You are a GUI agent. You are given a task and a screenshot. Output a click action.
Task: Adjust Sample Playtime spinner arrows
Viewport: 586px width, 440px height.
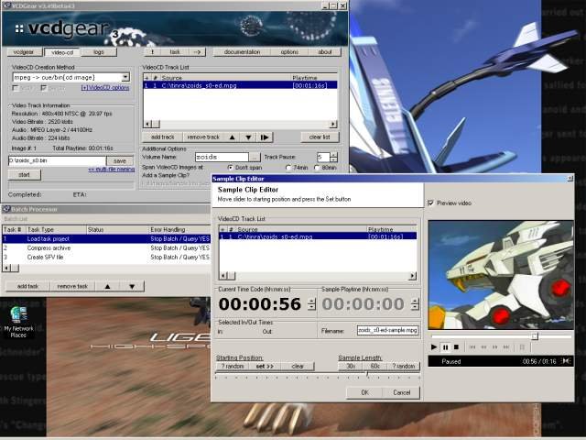pos(415,303)
